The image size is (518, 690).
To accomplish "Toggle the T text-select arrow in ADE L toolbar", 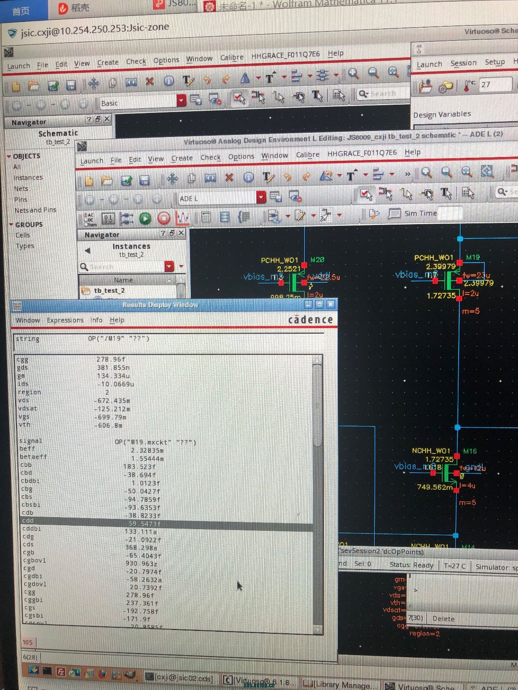I will 446,193.
